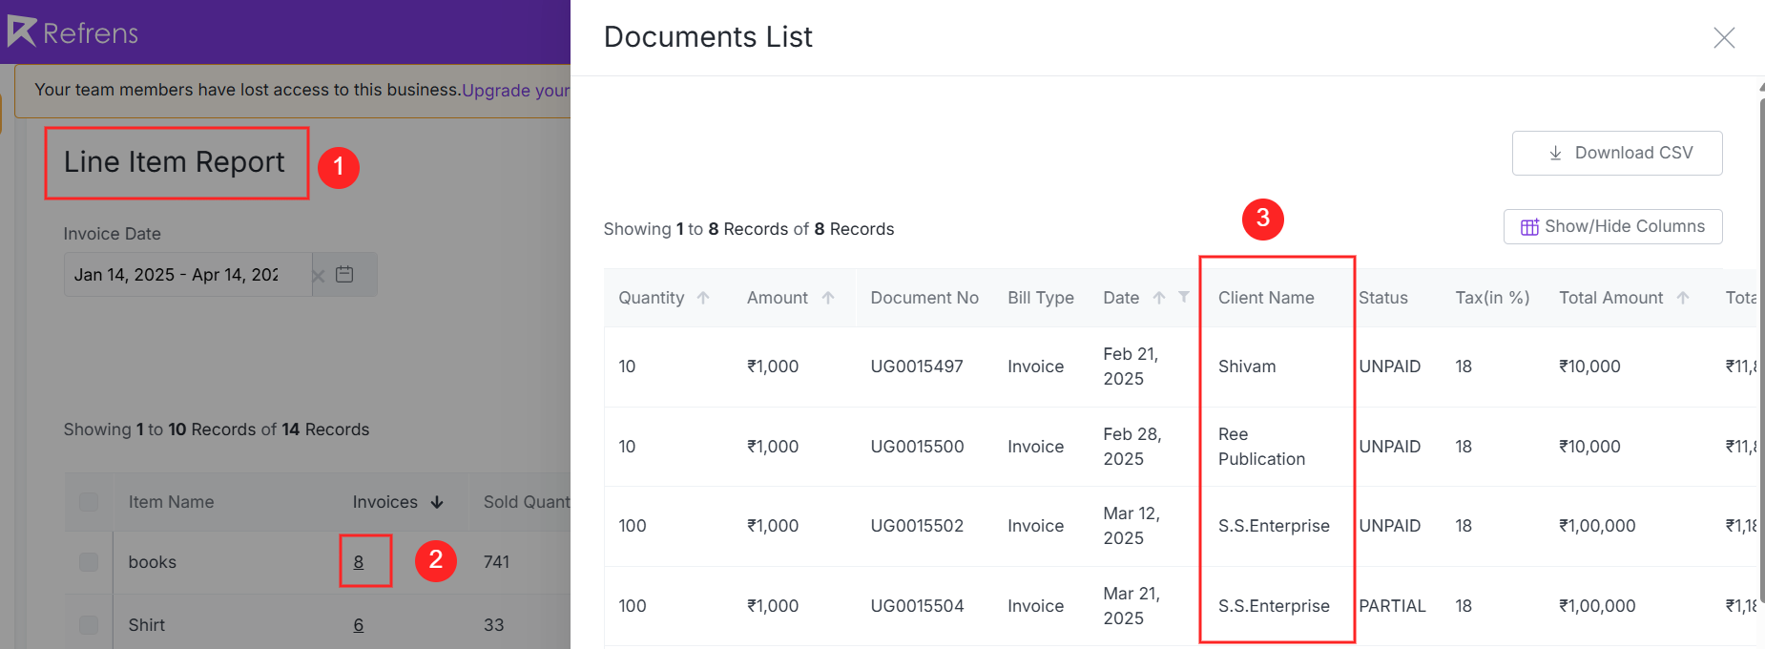1765x649 pixels.
Task: Click the Feb 21, 2025 date cell
Action: [x=1131, y=366]
